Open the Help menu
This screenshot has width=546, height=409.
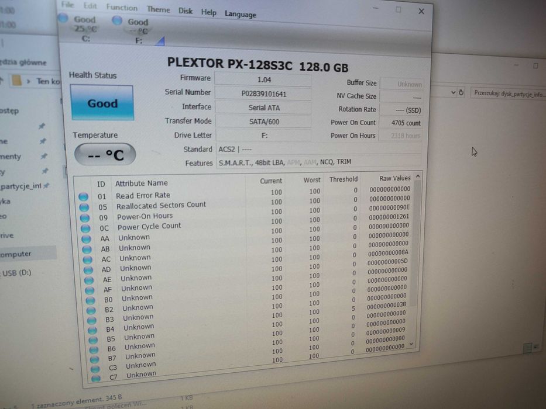tap(208, 12)
